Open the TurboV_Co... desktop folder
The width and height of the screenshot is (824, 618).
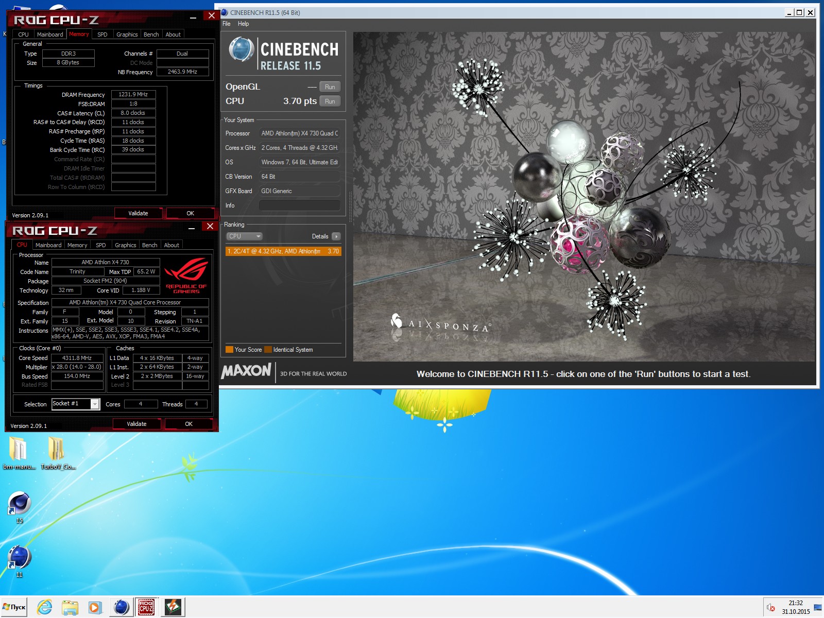click(x=58, y=453)
